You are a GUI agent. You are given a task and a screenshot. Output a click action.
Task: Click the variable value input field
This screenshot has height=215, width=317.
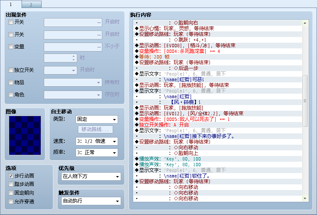(x=58, y=58)
